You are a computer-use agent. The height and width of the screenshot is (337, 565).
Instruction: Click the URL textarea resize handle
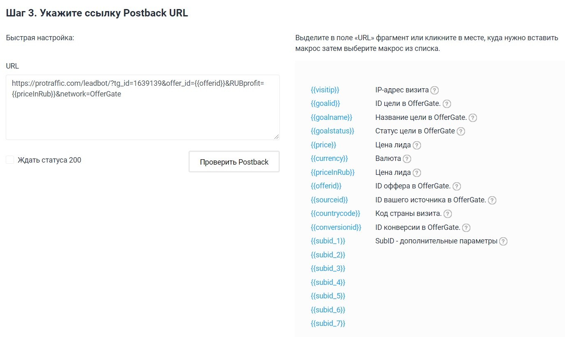[277, 137]
